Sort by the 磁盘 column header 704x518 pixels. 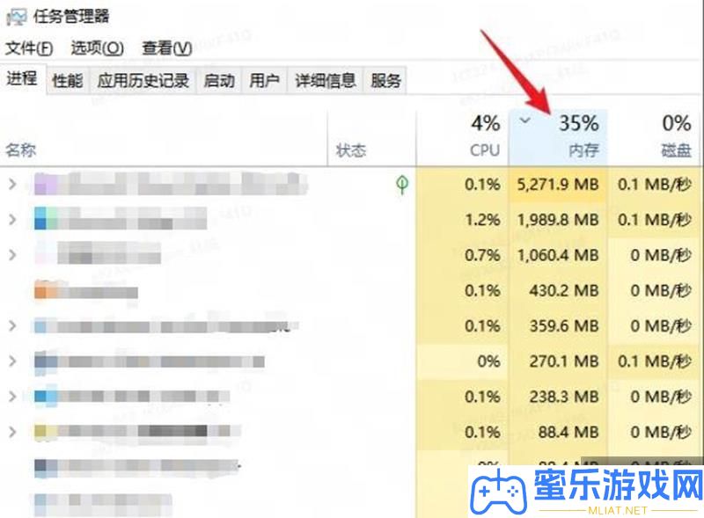click(x=654, y=137)
